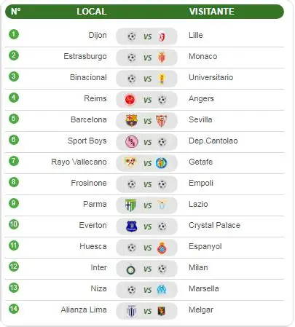295x327 pixels.
Task: Select Crystal Palace team name
Action: click(x=214, y=225)
